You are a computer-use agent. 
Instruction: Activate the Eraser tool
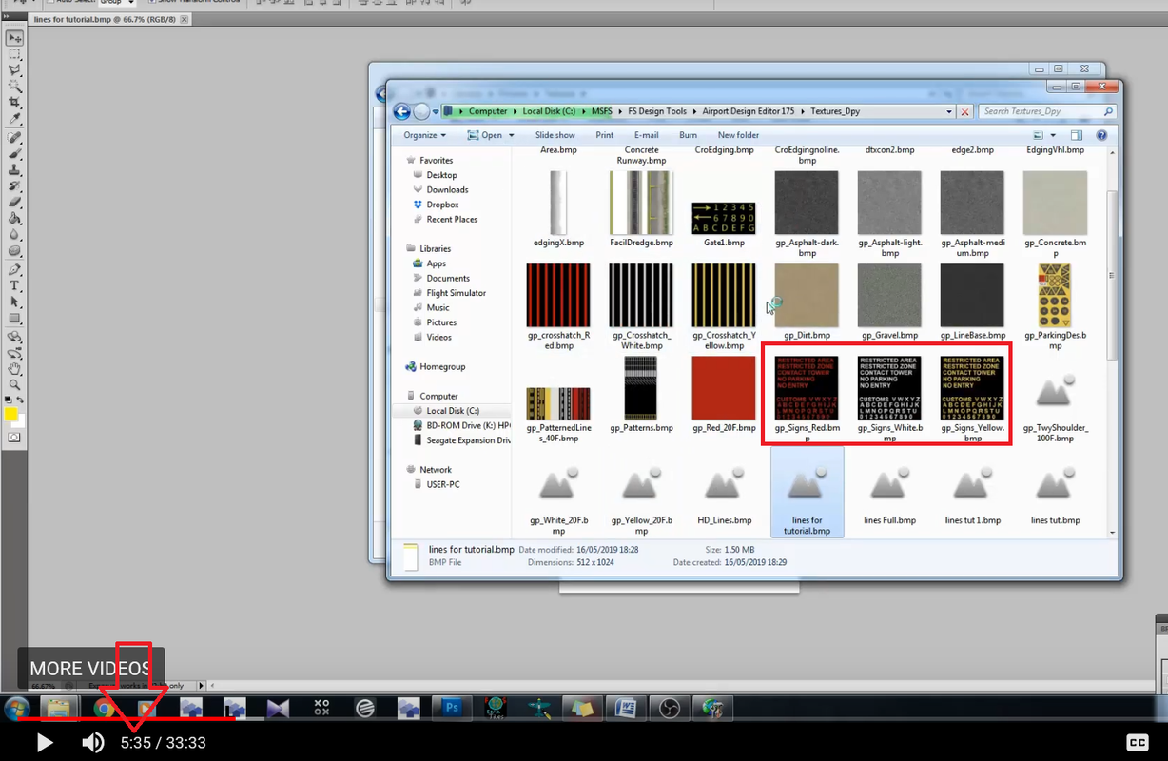(x=14, y=202)
